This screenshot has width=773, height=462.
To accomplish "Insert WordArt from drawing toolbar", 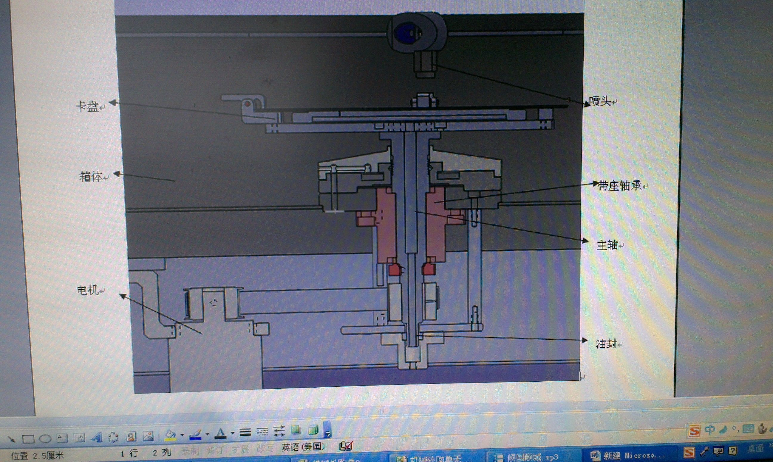I will [97, 437].
